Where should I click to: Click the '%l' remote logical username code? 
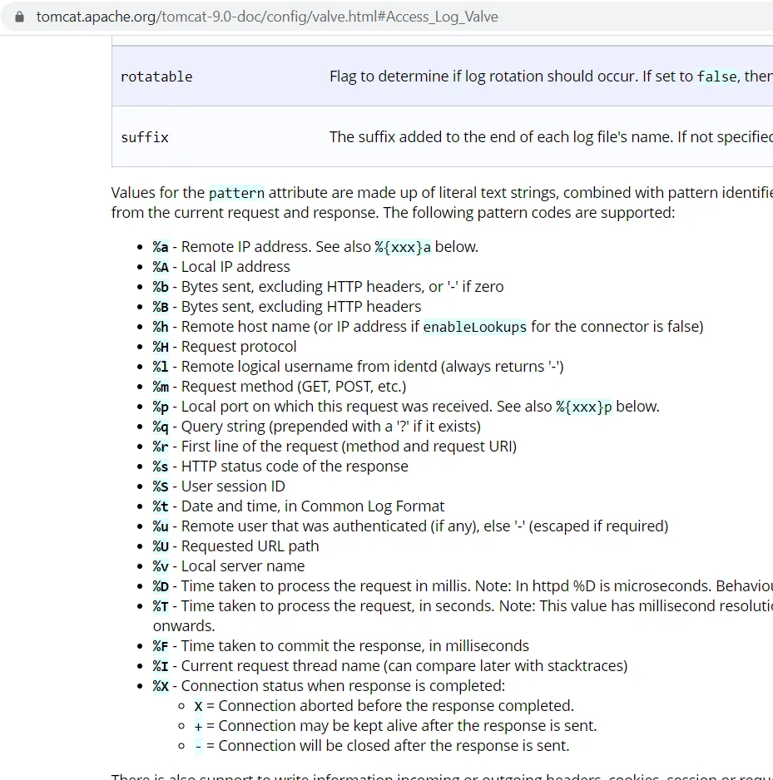(x=161, y=367)
